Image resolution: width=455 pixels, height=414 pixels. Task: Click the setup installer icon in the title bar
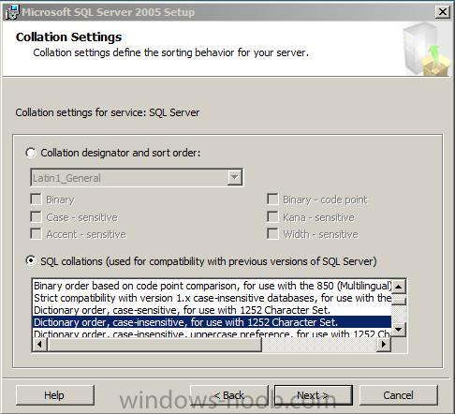(x=11, y=12)
